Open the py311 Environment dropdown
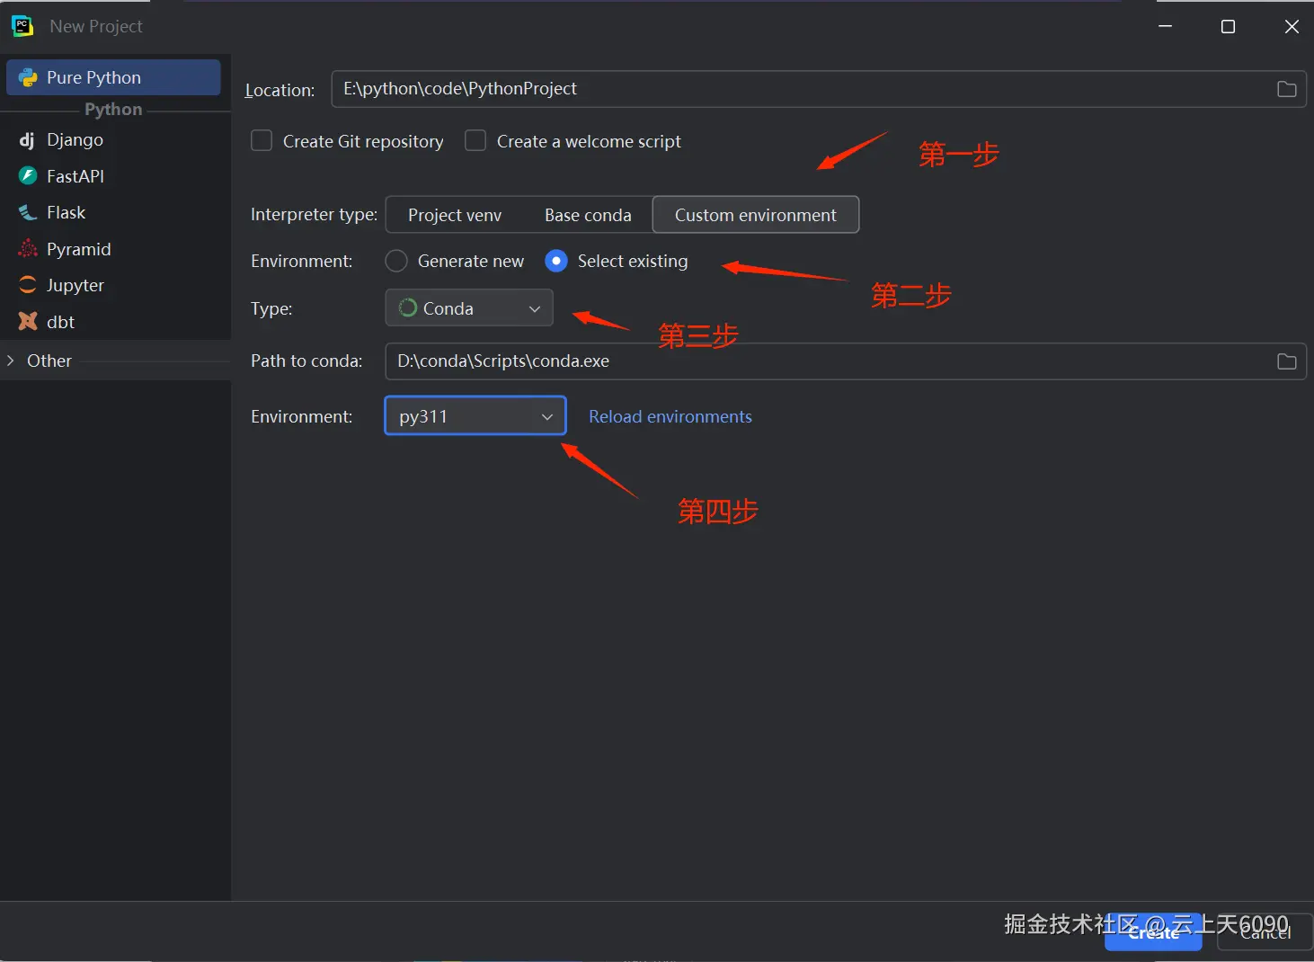 coord(475,416)
